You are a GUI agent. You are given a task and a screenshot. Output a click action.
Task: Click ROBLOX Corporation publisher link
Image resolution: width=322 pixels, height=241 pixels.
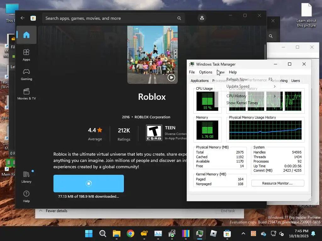(x=153, y=117)
